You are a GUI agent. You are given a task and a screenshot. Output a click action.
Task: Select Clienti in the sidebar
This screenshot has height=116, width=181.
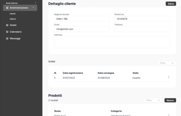click(13, 19)
